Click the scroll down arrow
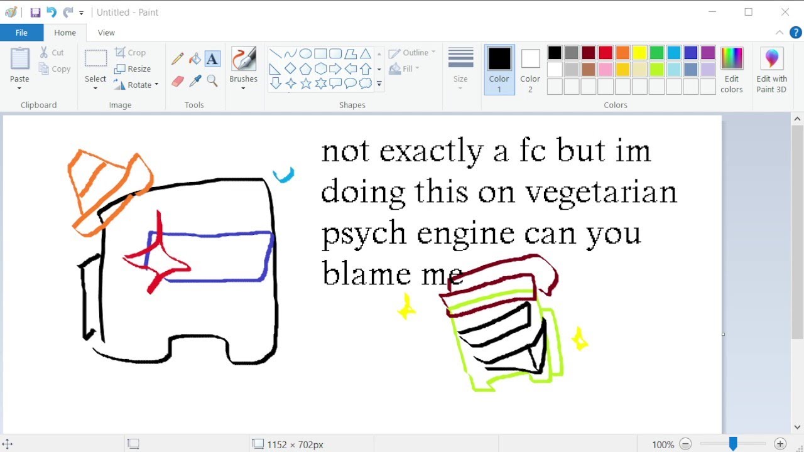The image size is (804, 452). pos(797,427)
